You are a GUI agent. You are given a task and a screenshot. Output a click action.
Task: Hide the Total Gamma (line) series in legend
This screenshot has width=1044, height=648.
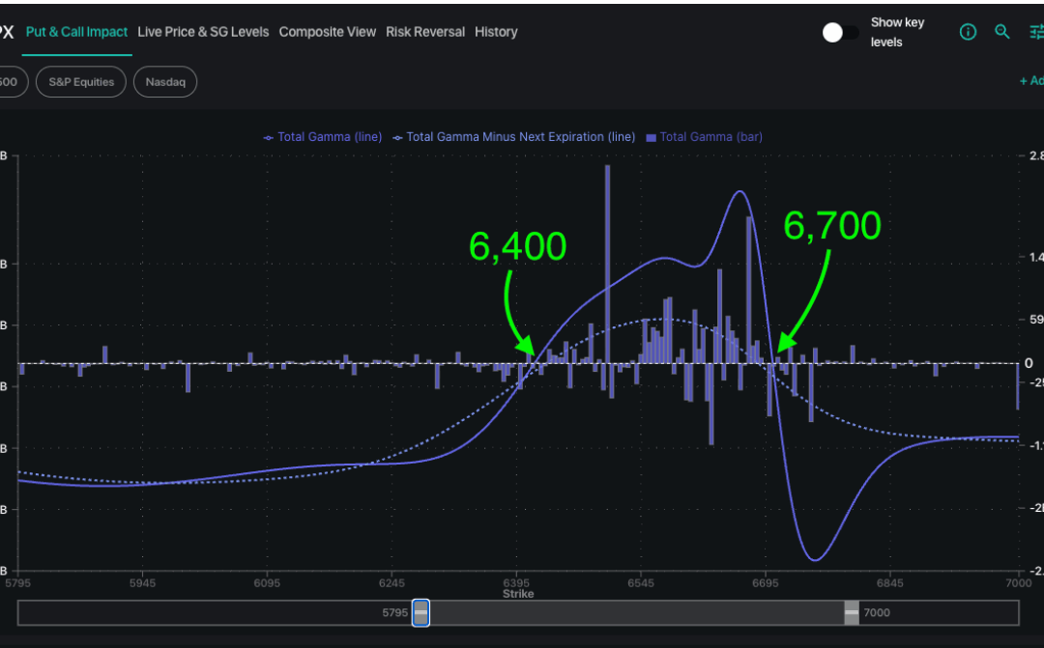pos(321,136)
